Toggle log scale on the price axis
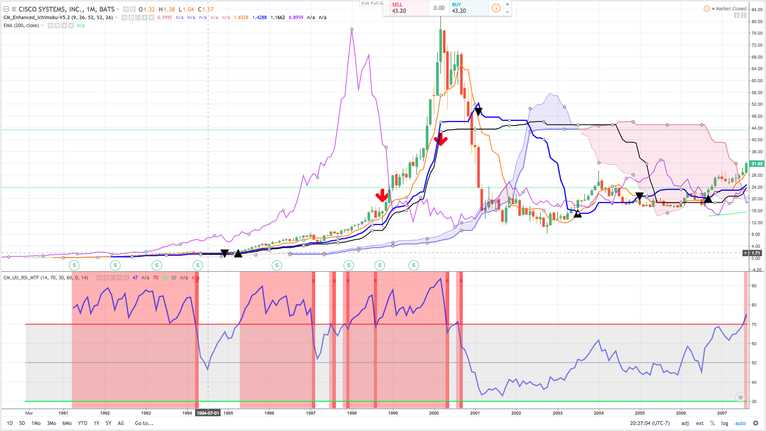This screenshot has height=431, width=766. (725, 423)
